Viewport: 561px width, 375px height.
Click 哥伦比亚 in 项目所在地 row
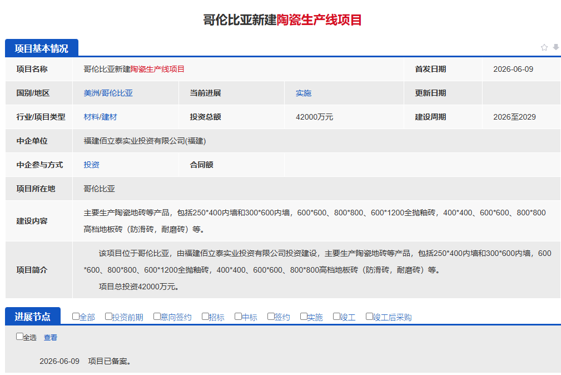pos(99,189)
